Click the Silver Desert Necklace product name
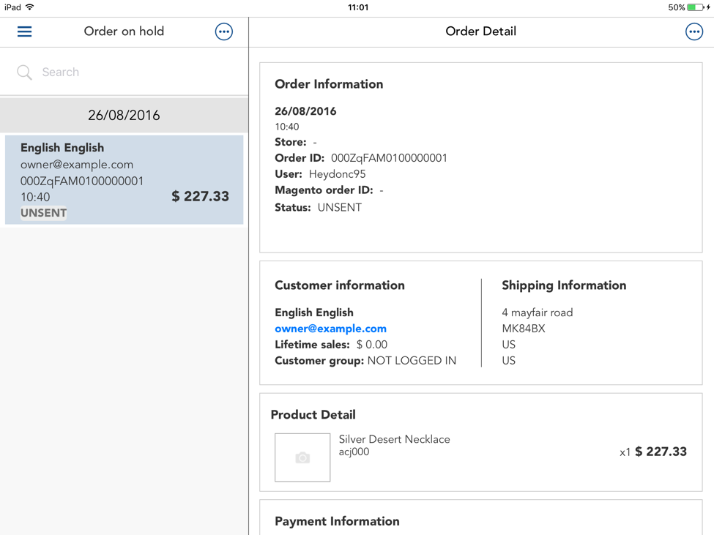Viewport: 714px width, 535px height. (394, 439)
